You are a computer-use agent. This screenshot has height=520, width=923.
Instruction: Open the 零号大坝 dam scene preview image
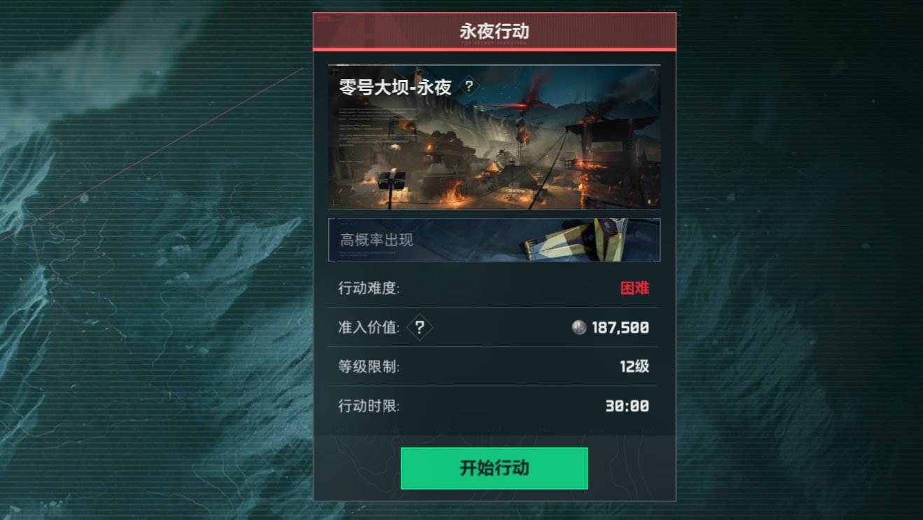tap(494, 137)
